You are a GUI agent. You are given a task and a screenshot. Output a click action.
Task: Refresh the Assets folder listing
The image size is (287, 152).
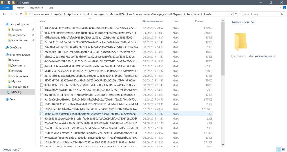(x=235, y=14)
